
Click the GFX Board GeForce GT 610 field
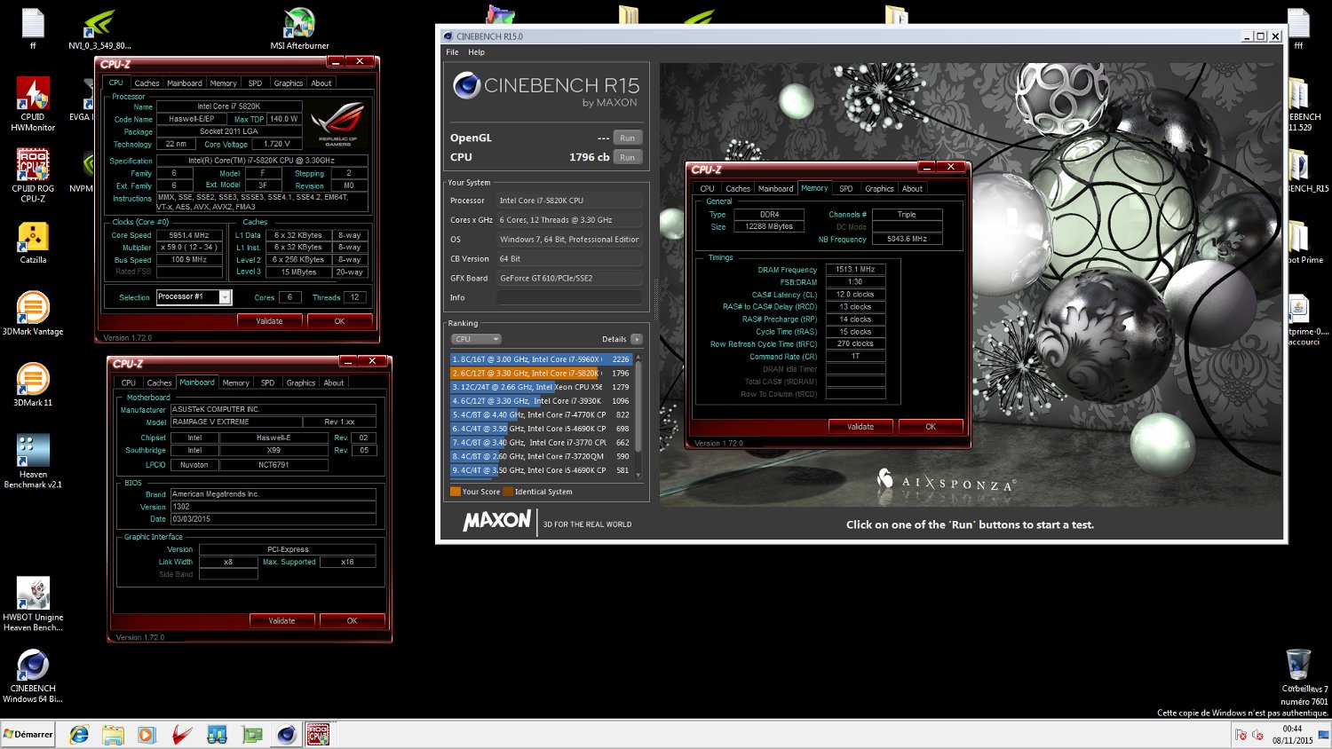568,278
